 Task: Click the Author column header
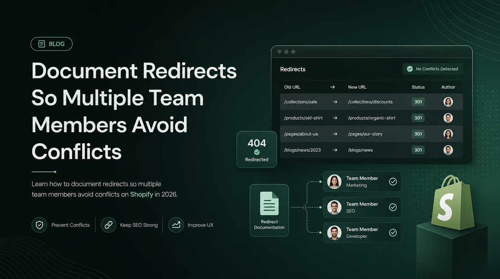coord(448,87)
